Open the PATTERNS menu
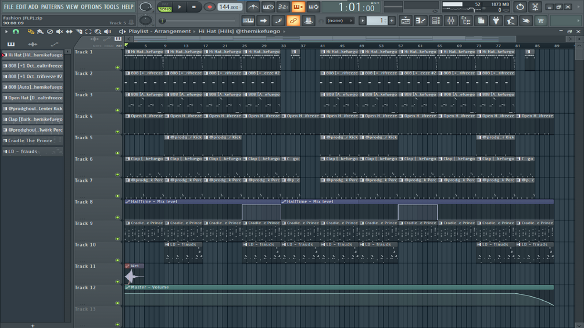The height and width of the screenshot is (328, 584). (x=52, y=7)
